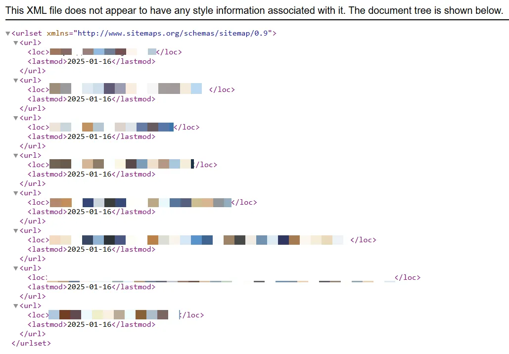Collapse the third url node
The image size is (509, 354).
click(x=16, y=118)
